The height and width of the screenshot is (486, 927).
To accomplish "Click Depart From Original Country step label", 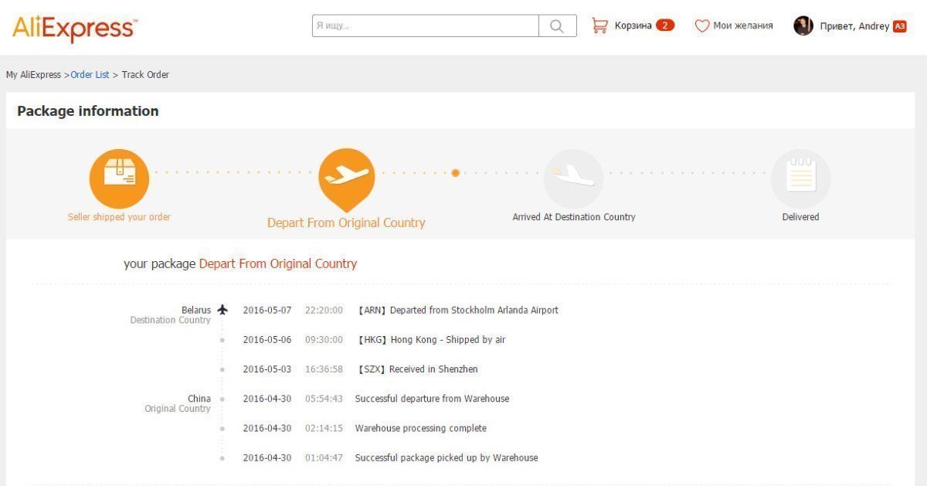I will point(346,223).
